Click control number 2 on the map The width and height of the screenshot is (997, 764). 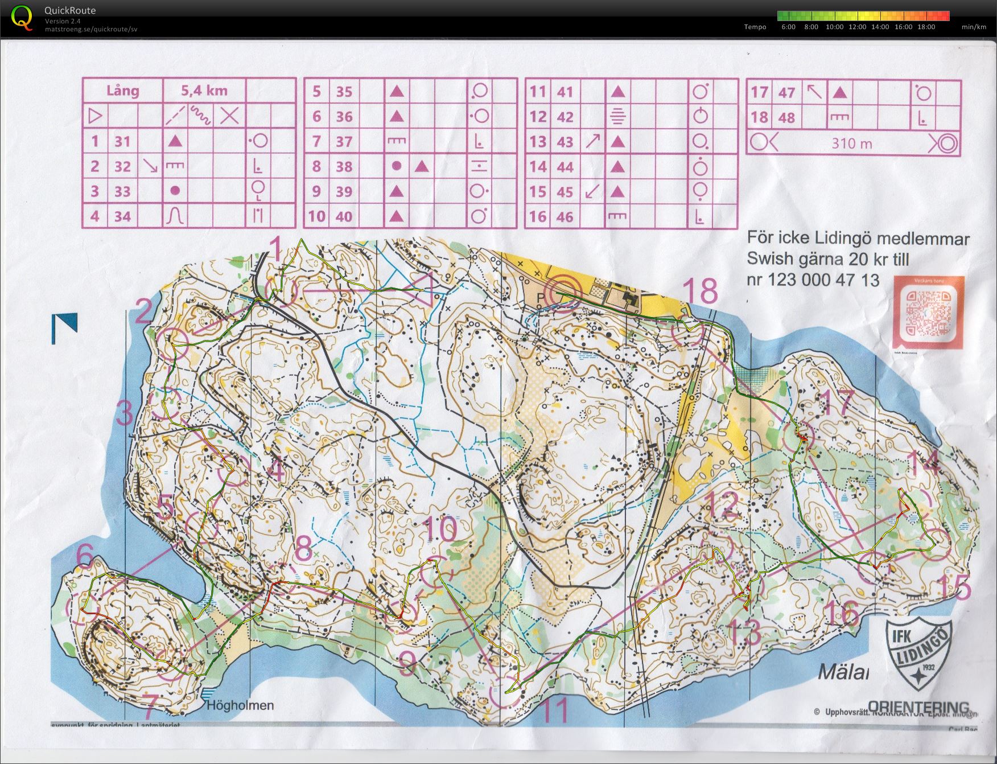coord(145,312)
